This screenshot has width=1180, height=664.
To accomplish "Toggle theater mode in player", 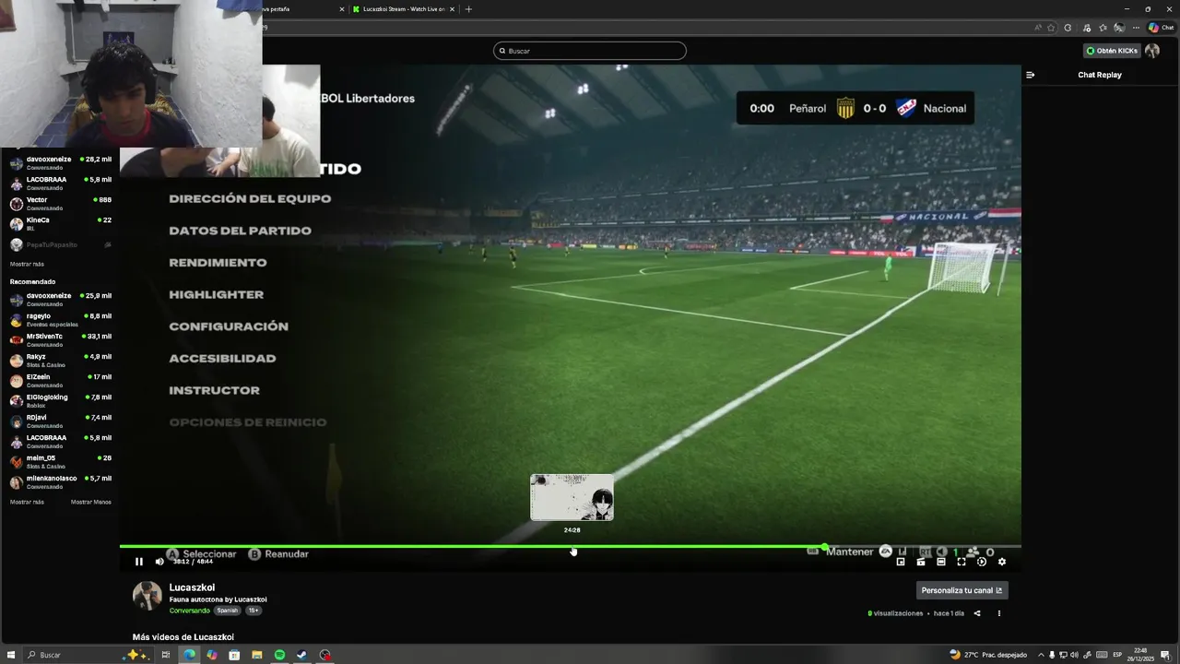I will [x=941, y=562].
